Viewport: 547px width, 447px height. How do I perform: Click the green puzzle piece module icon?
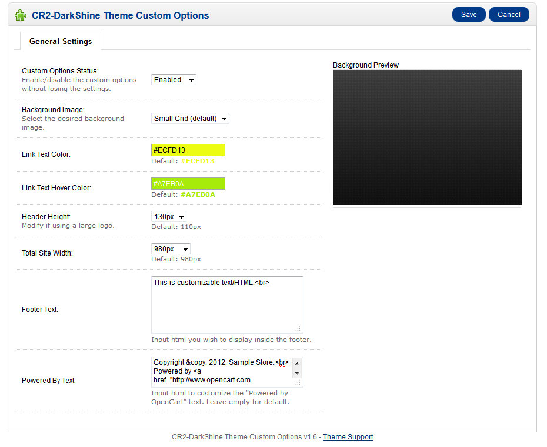point(21,15)
